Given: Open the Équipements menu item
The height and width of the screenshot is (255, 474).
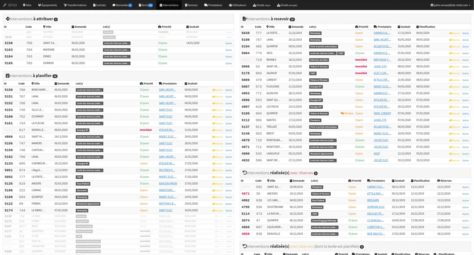Looking at the screenshot, I should click(47, 5).
